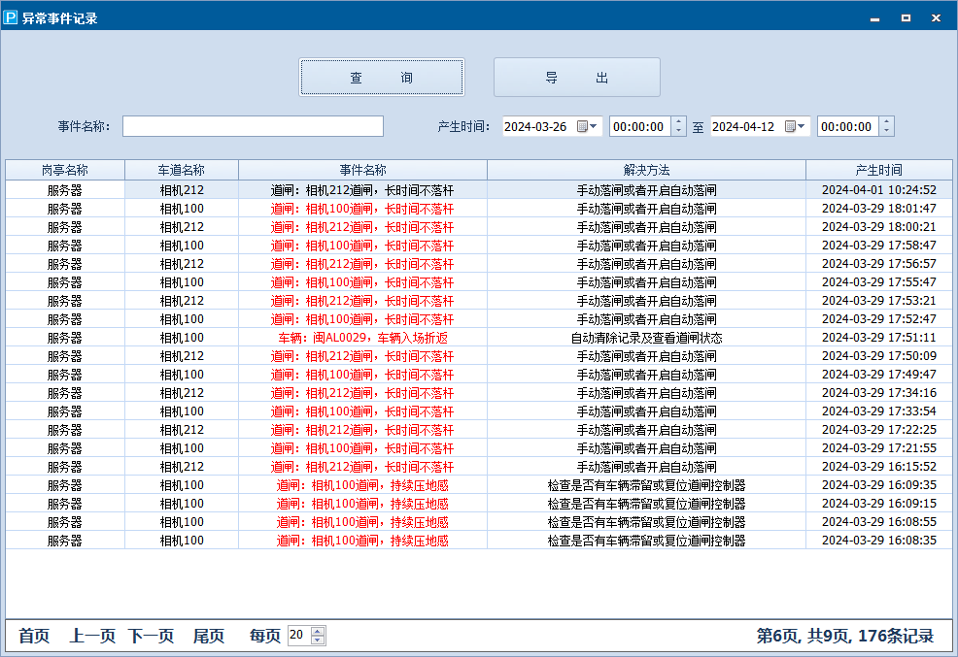
Task: Focus the 事件名称 text input field
Action: [253, 126]
